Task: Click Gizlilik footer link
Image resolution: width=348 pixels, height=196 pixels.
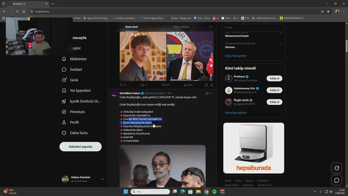Action: pyautogui.click(x=238, y=181)
